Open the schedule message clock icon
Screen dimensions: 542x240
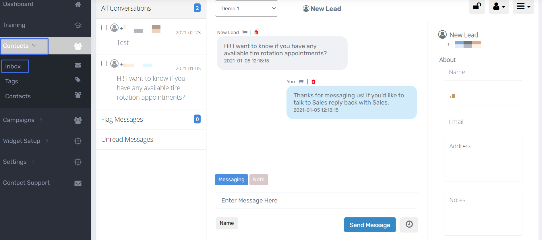coord(409,225)
